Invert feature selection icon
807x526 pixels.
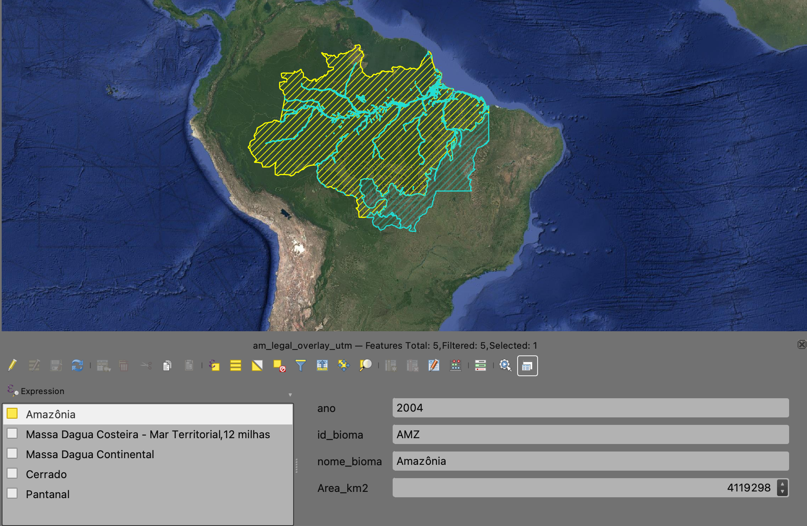pyautogui.click(x=257, y=365)
